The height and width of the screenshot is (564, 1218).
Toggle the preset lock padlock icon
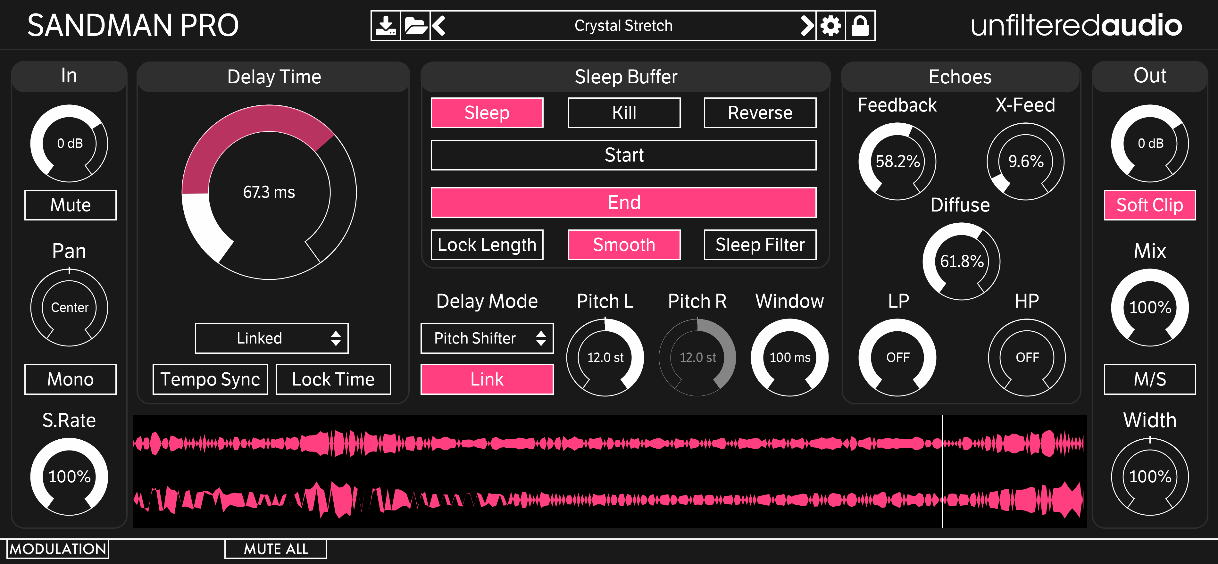[860, 26]
